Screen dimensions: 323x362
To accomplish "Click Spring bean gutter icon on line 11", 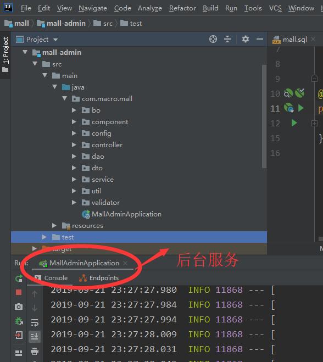I will coord(288,108).
